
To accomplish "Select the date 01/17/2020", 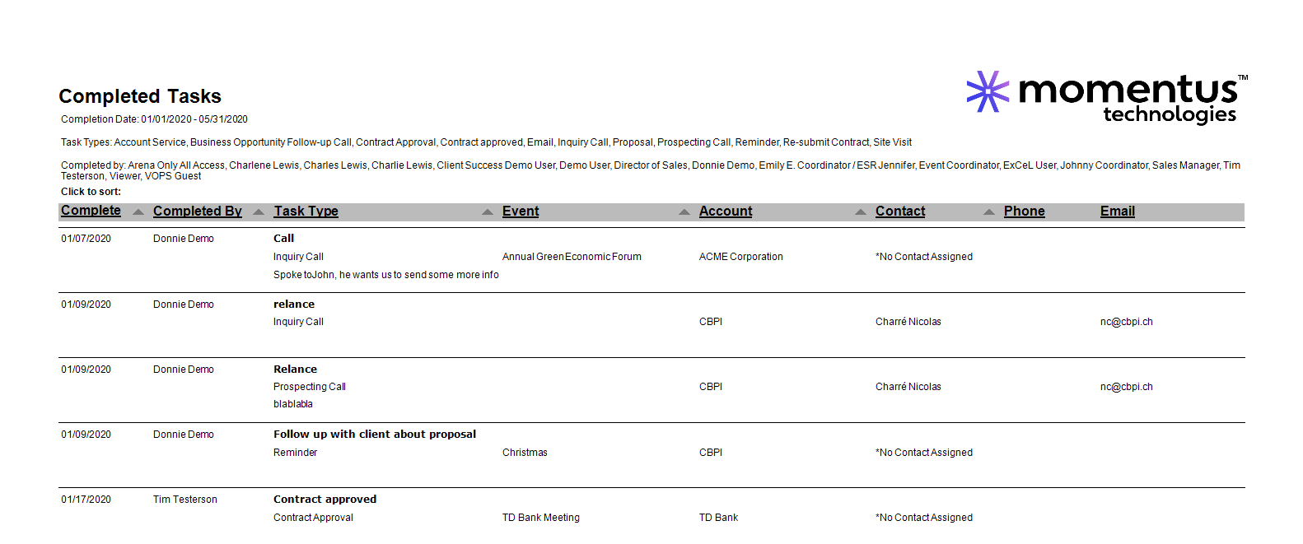I will tap(86, 500).
